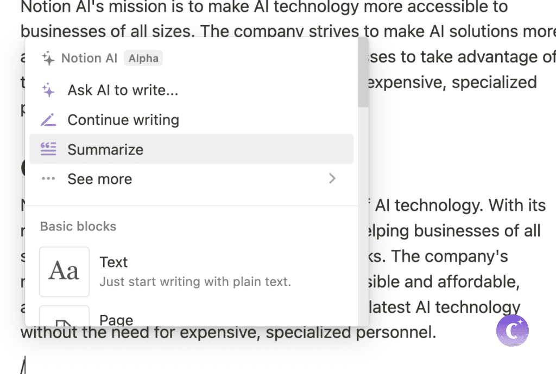Insert a Text basic block
Image resolution: width=556 pixels, height=374 pixels.
[113, 262]
